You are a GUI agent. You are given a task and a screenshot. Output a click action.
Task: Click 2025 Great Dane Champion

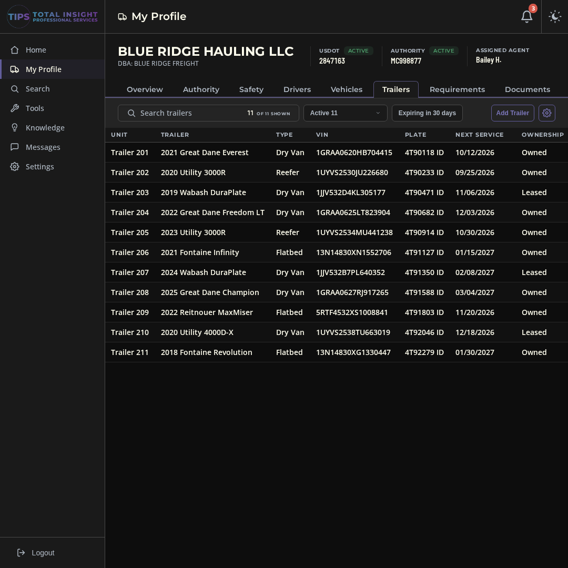click(x=210, y=292)
